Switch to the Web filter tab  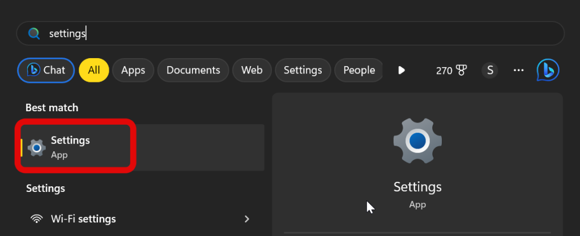251,71
